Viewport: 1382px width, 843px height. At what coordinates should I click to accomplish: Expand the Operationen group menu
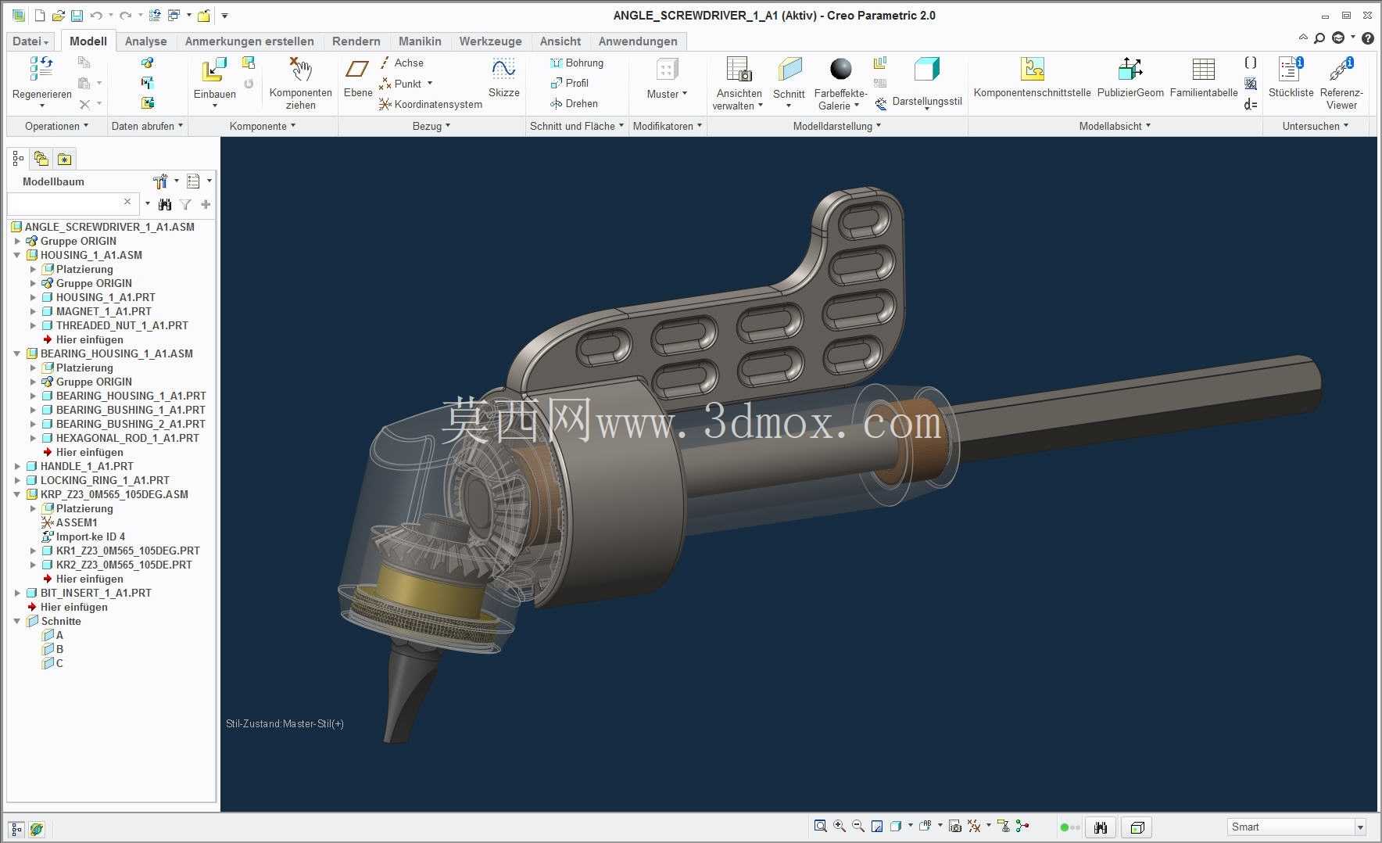(56, 126)
